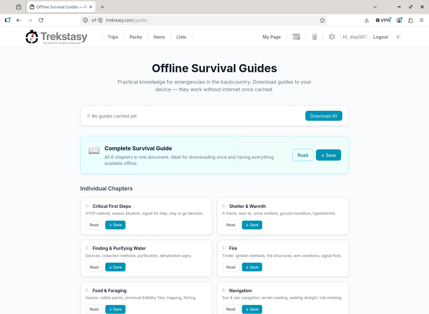Save the Shelter & Warmth chapter
Viewport: 429px width, 314px height.
tap(252, 225)
